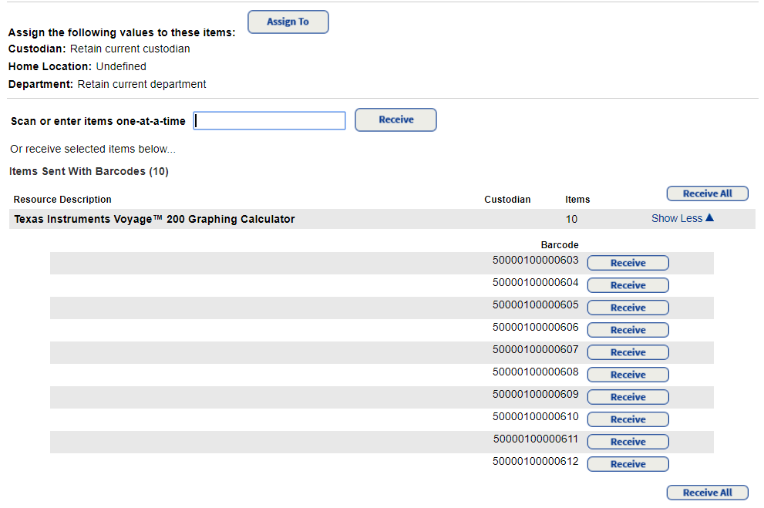The width and height of the screenshot is (764, 508).
Task: Collapse the list using Show Less
Action: click(x=677, y=218)
